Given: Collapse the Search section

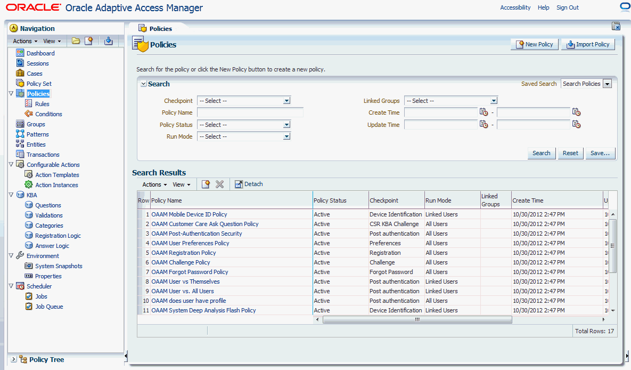Looking at the screenshot, I should (x=143, y=84).
